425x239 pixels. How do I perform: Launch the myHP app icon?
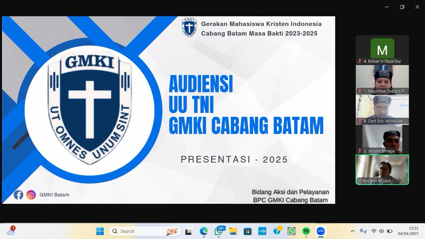click(x=262, y=231)
